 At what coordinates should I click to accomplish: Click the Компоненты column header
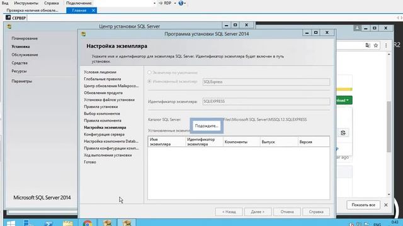pyautogui.click(x=241, y=142)
